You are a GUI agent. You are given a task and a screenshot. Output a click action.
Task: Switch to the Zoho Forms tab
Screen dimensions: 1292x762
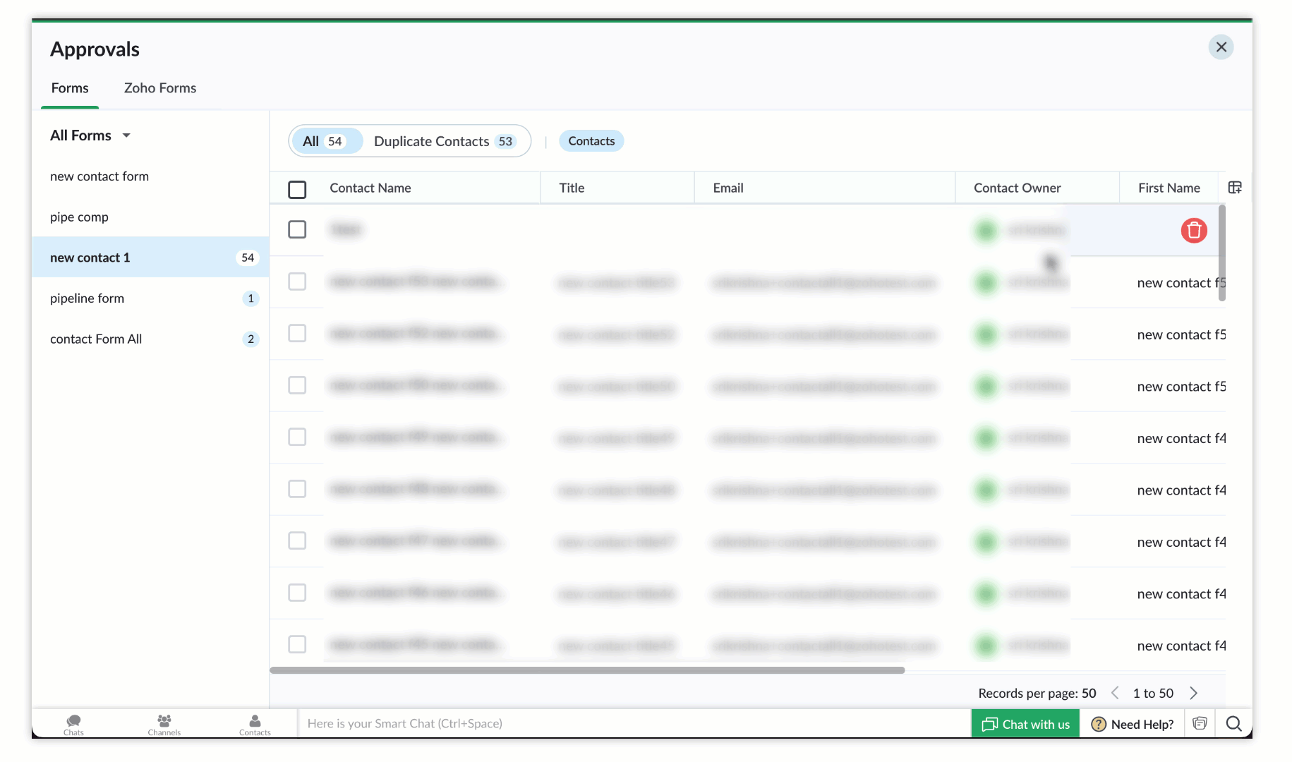pos(160,88)
